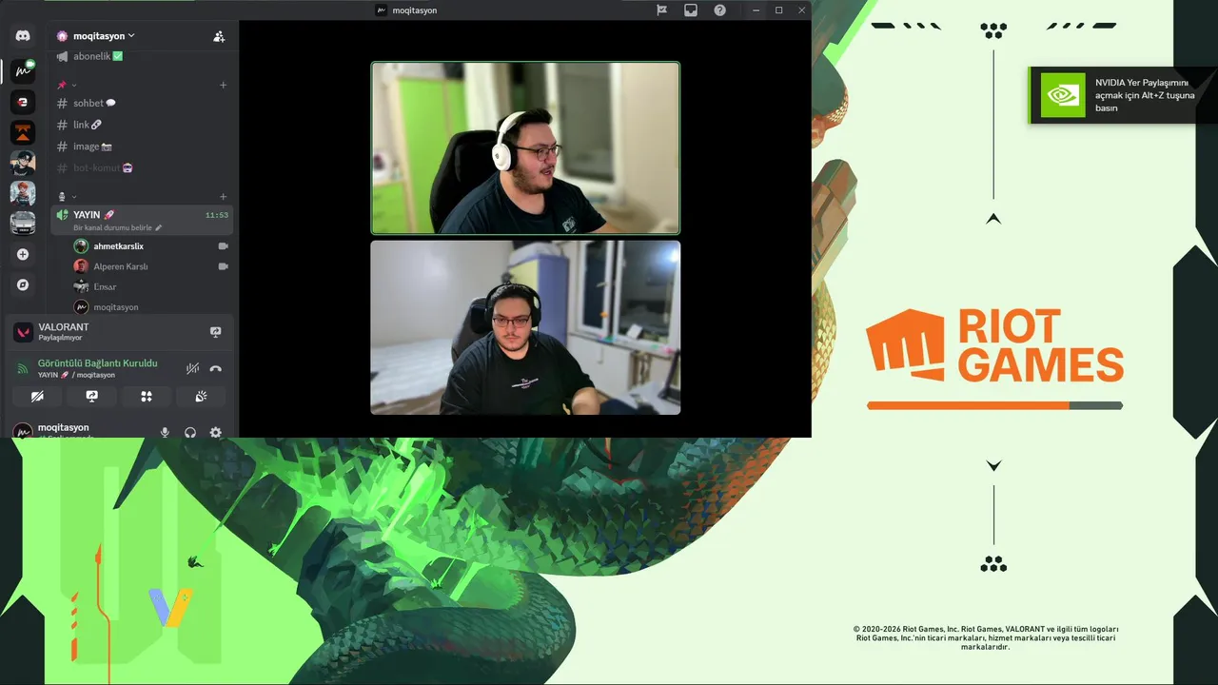
Task: Disconnect from the voice call
Action: click(x=216, y=368)
